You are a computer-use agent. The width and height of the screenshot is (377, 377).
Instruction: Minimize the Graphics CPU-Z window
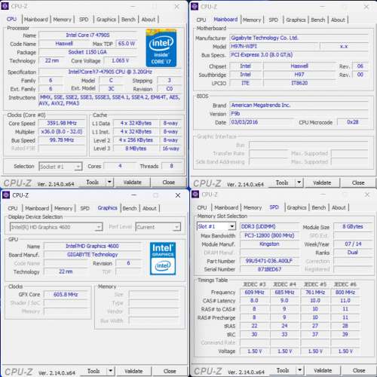point(134,195)
